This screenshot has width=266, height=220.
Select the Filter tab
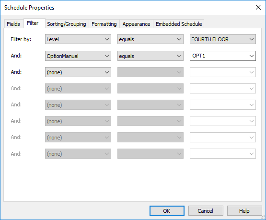point(33,23)
